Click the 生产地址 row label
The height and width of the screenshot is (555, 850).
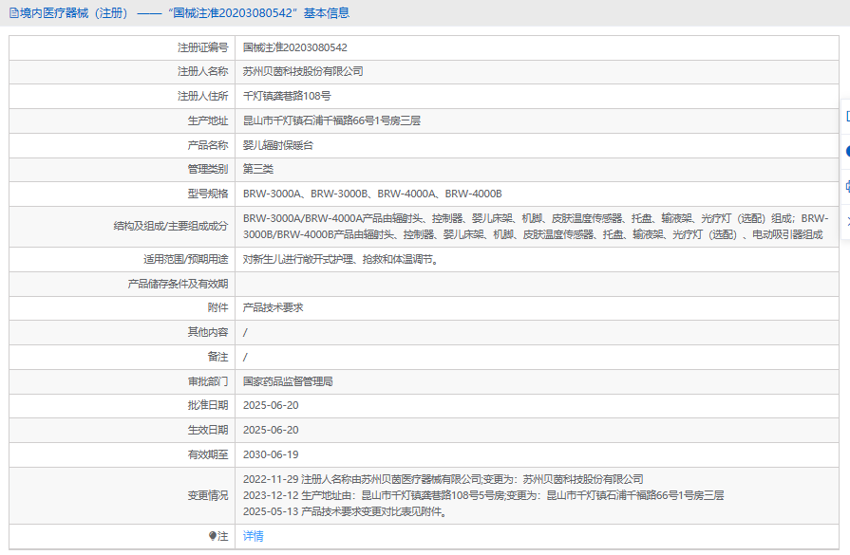pos(208,120)
